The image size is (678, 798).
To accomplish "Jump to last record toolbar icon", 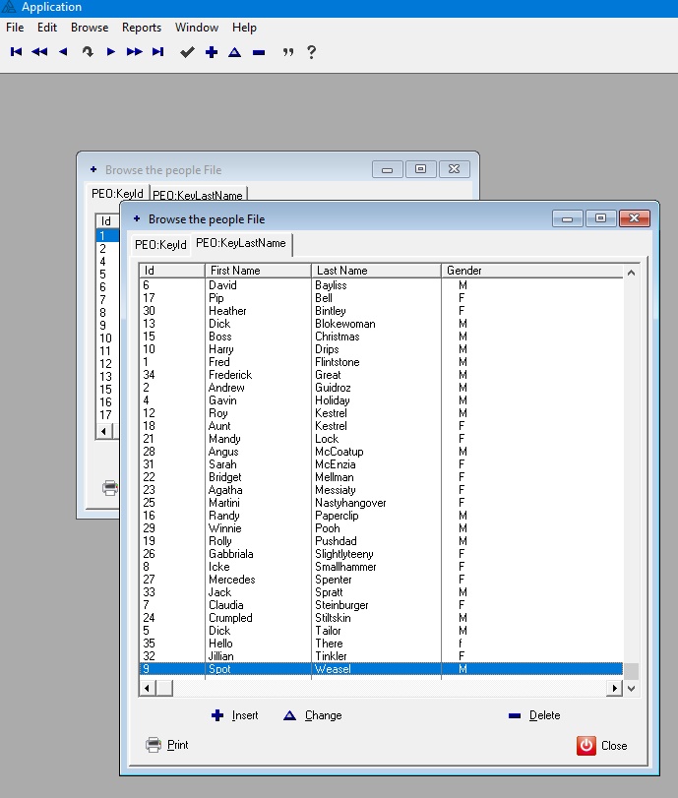I will point(157,52).
